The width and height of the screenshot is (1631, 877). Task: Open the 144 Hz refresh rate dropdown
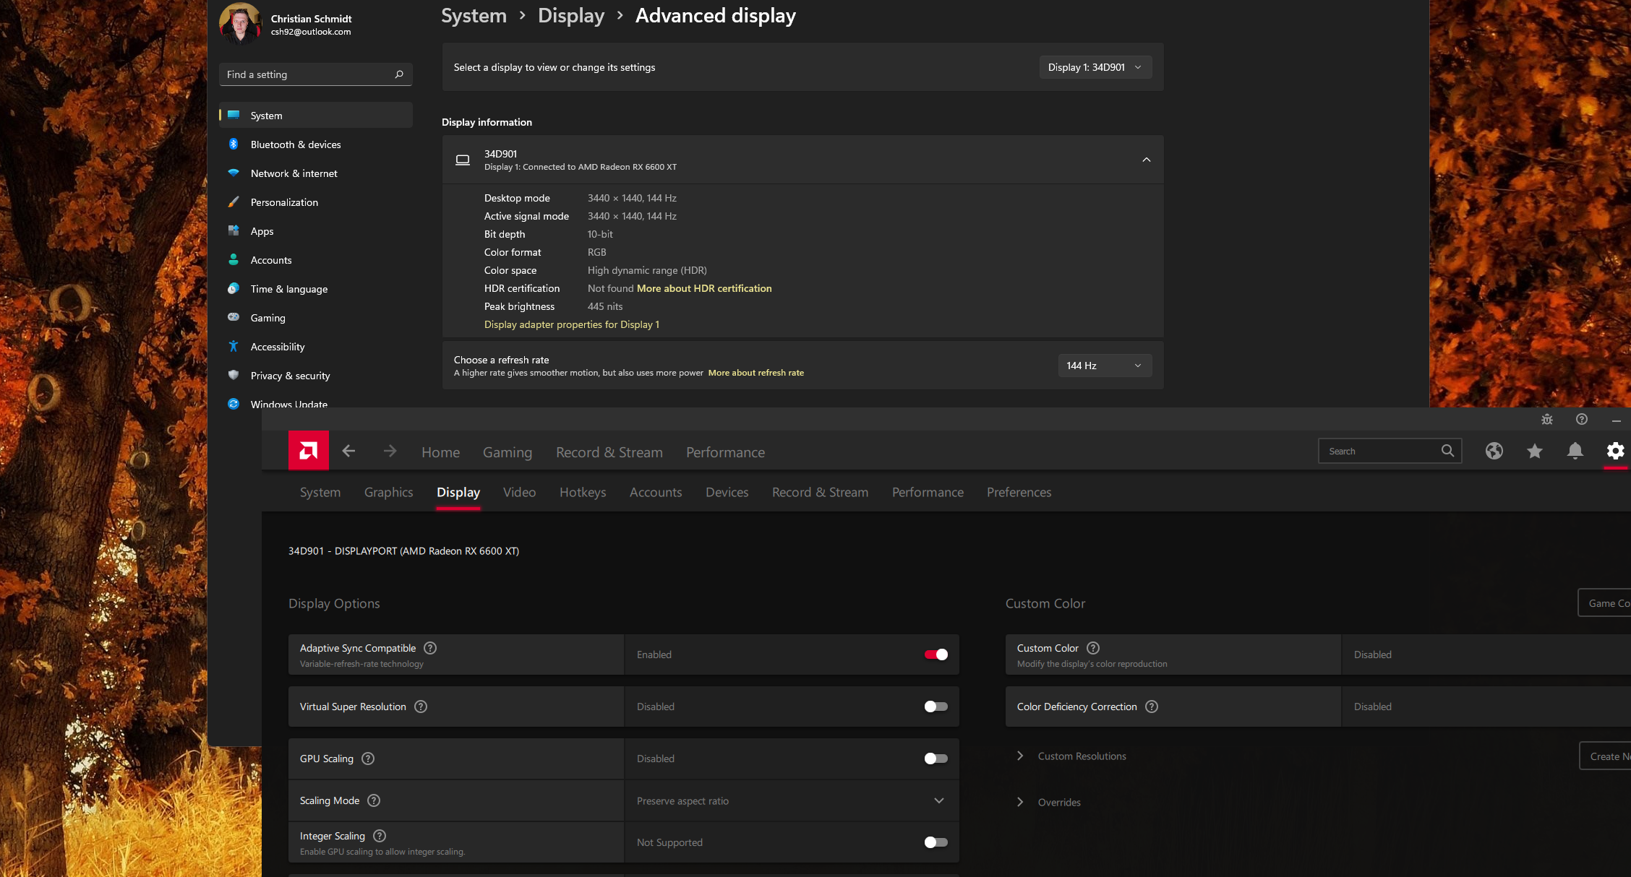point(1103,366)
